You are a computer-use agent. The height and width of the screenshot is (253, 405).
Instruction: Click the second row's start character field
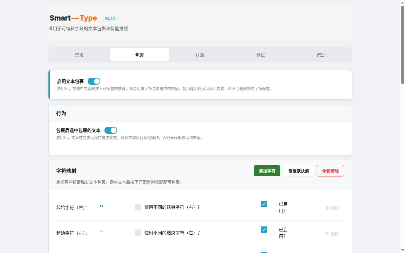click(102, 233)
